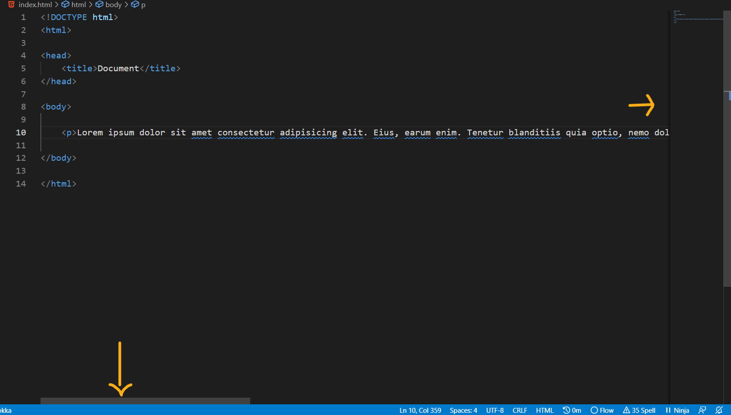Expand breadcrumb chevron after html
Screen dimensions: 731x415
click(x=91, y=4)
